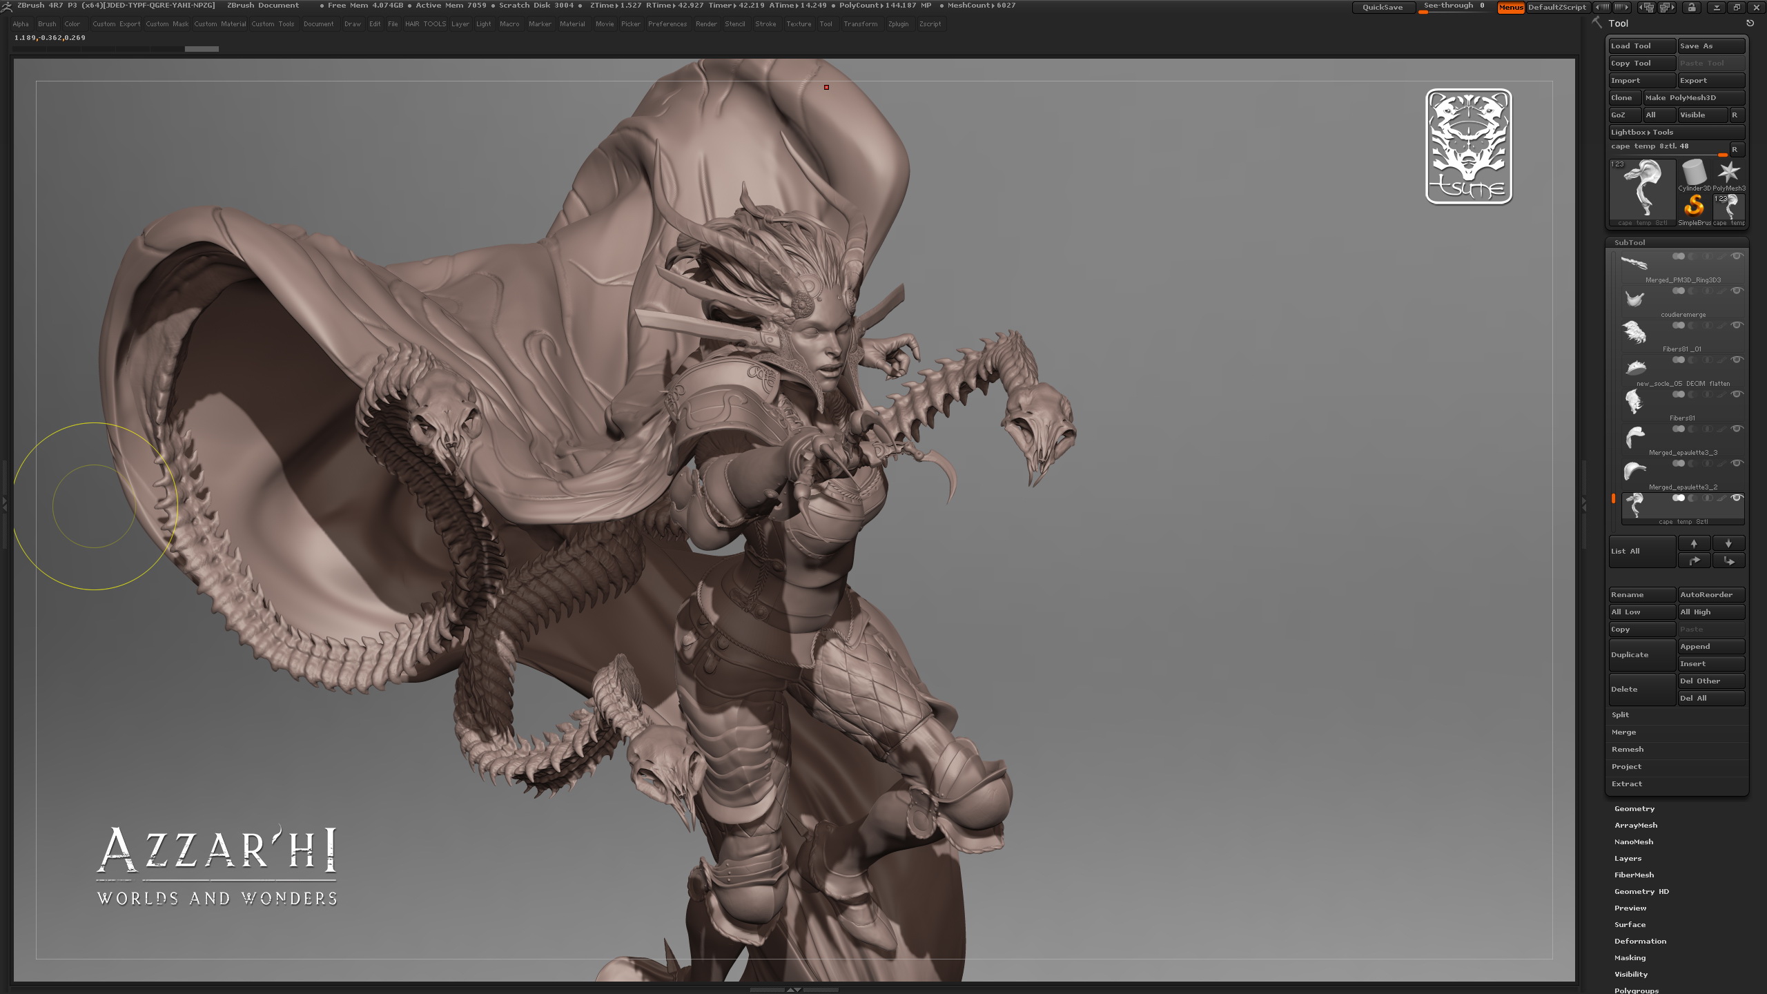Hide the Fibers81 subtool eye
The image size is (1767, 994).
(x=1737, y=394)
